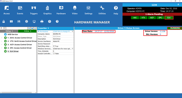Image resolution: width=182 pixels, height=98 pixels.
Task: Toggle the Include Controller False checkbox
Action: click(x=54, y=53)
